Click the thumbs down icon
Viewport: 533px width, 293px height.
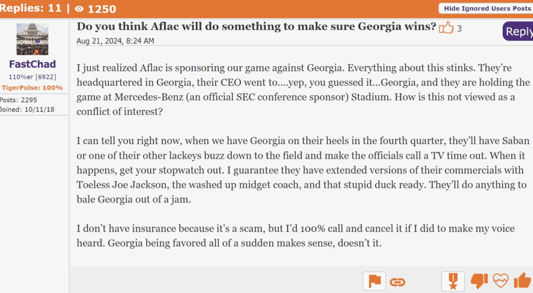pyautogui.click(x=479, y=281)
